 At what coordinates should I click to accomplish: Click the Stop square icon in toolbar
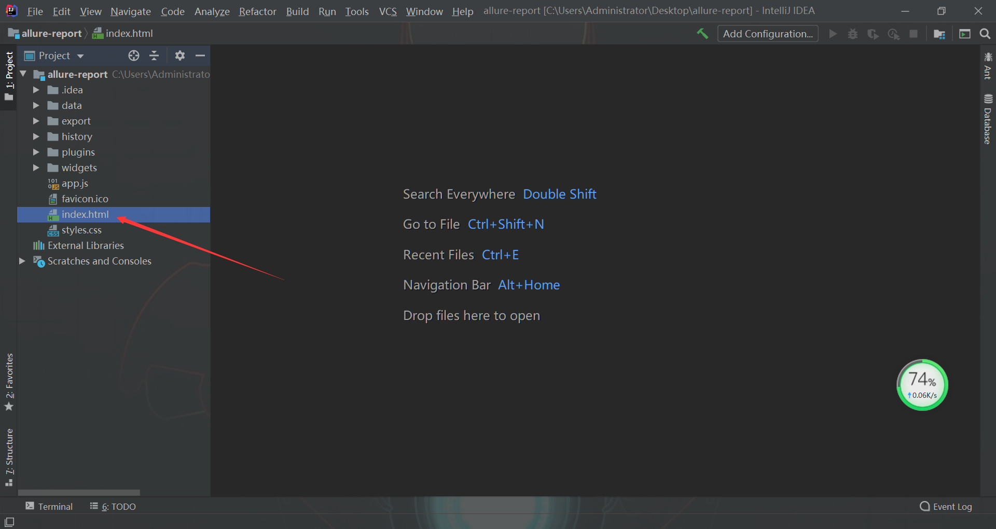pos(914,34)
